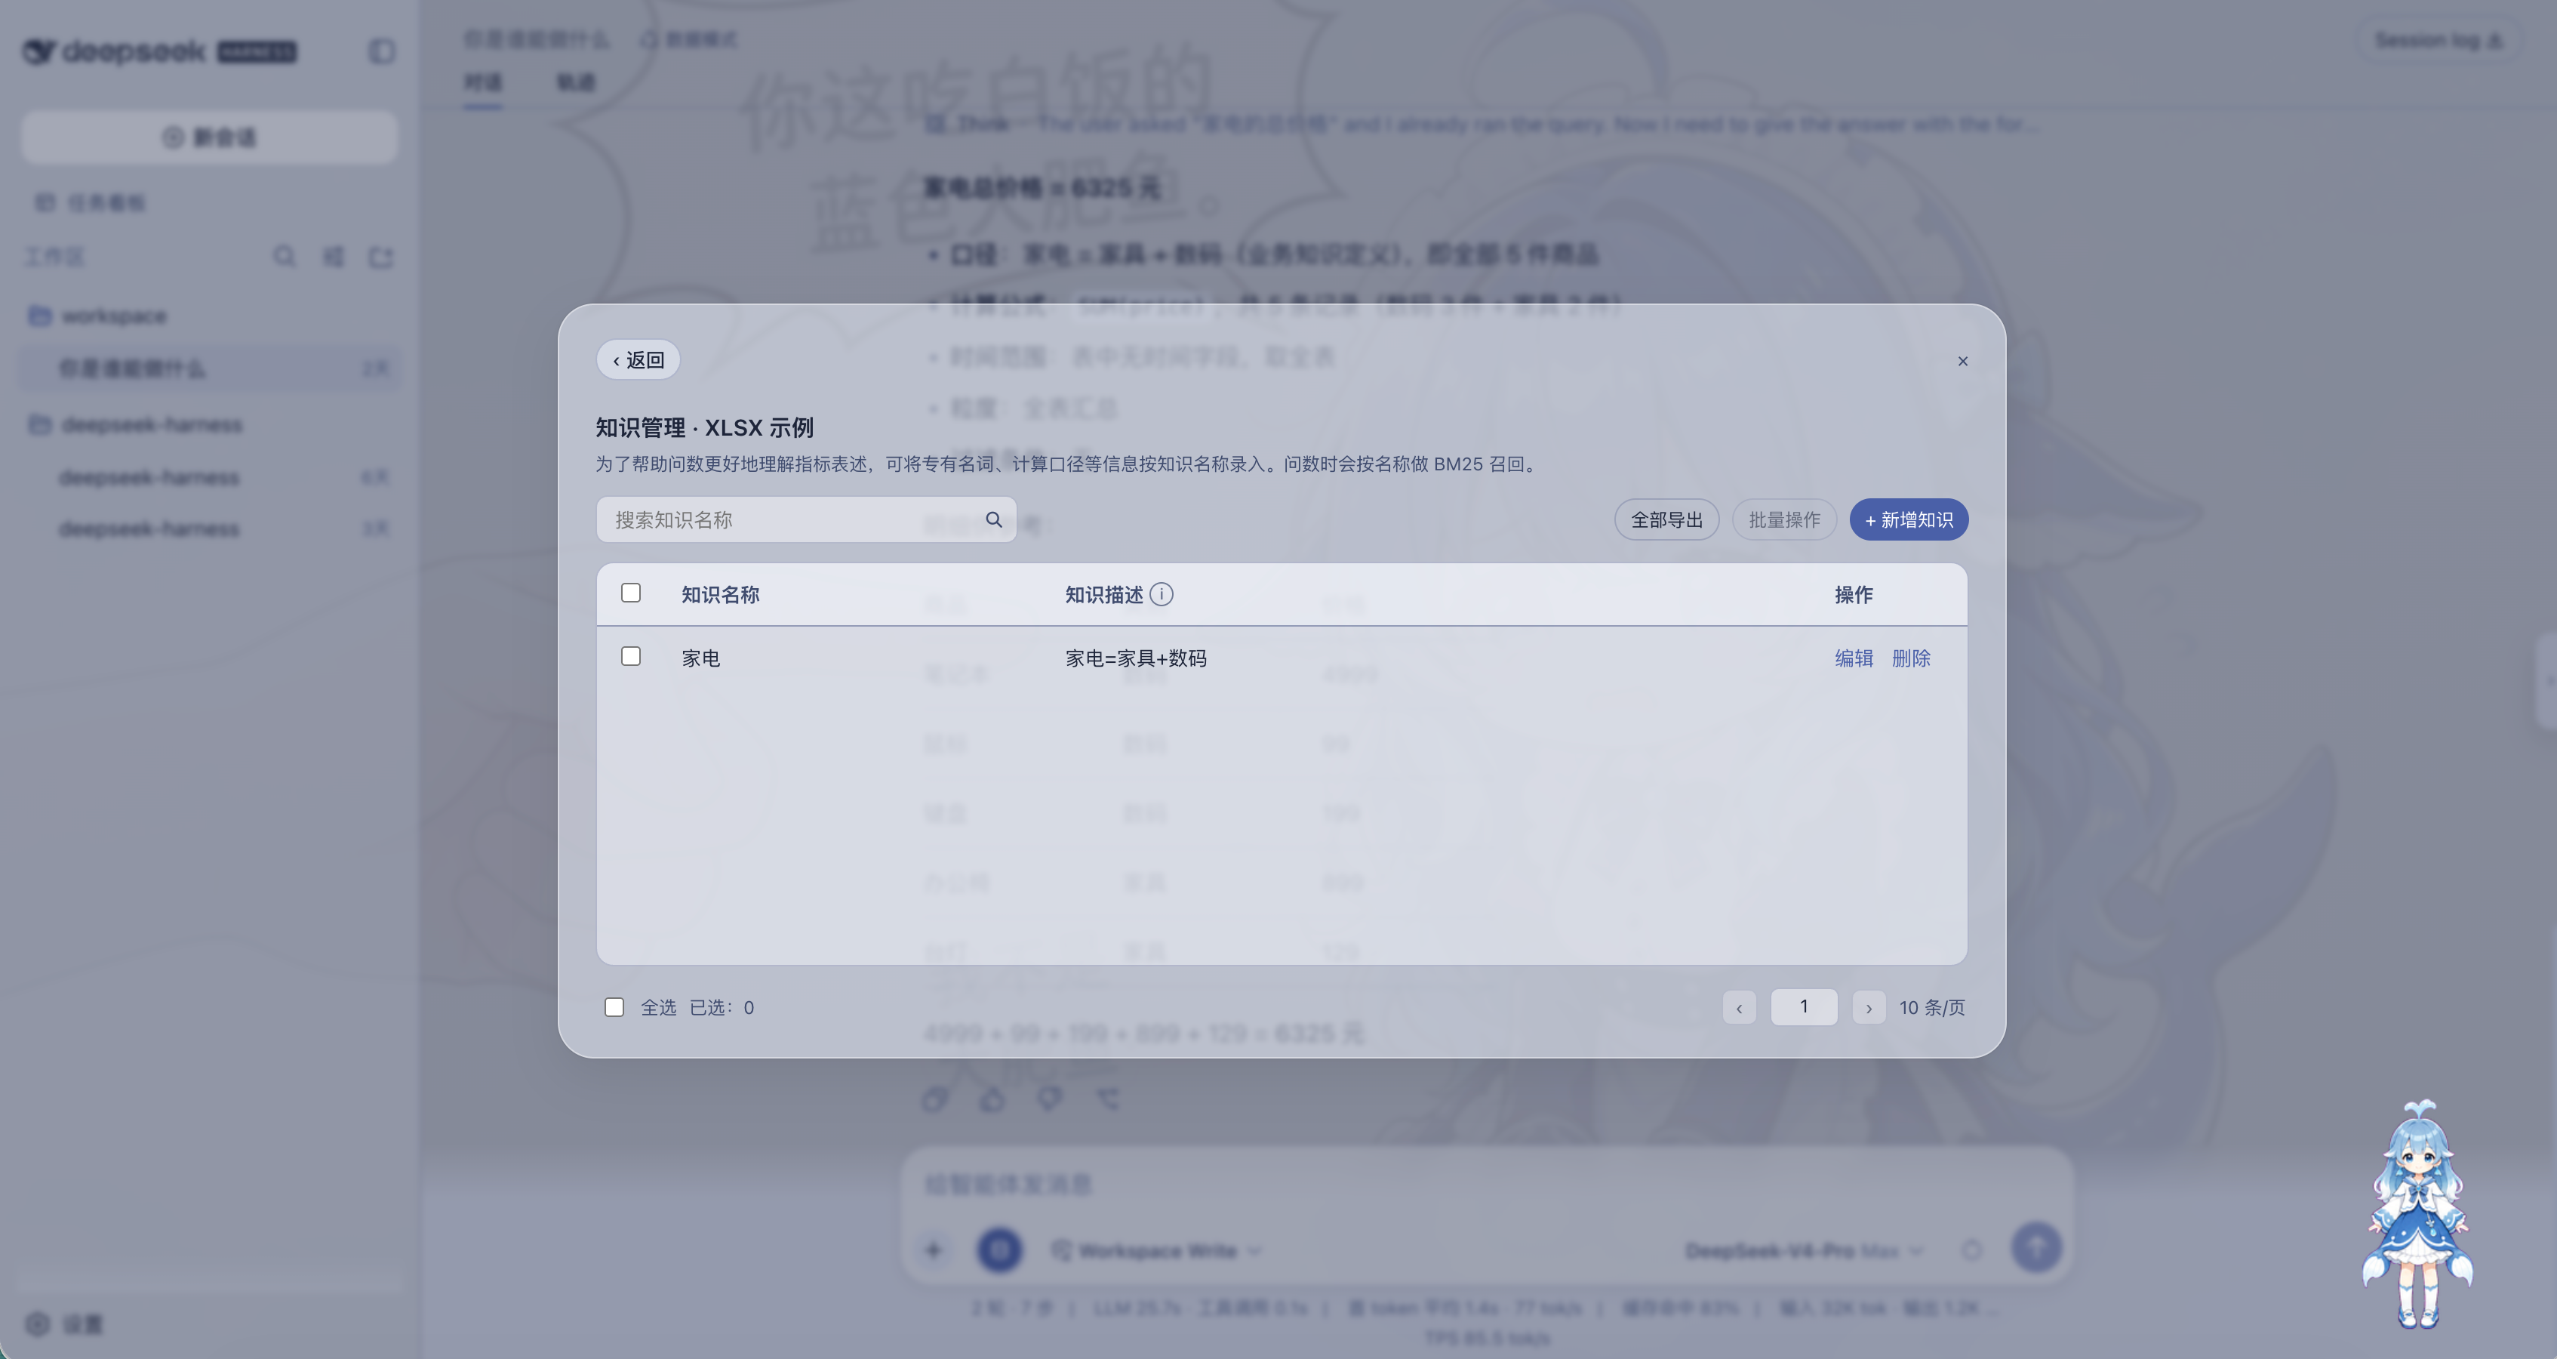The image size is (2557, 1359).
Task: Focus the 搜索知识名称 search field
Action: tap(805, 519)
